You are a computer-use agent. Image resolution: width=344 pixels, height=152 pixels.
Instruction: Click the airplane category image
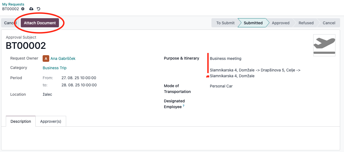(x=324, y=45)
